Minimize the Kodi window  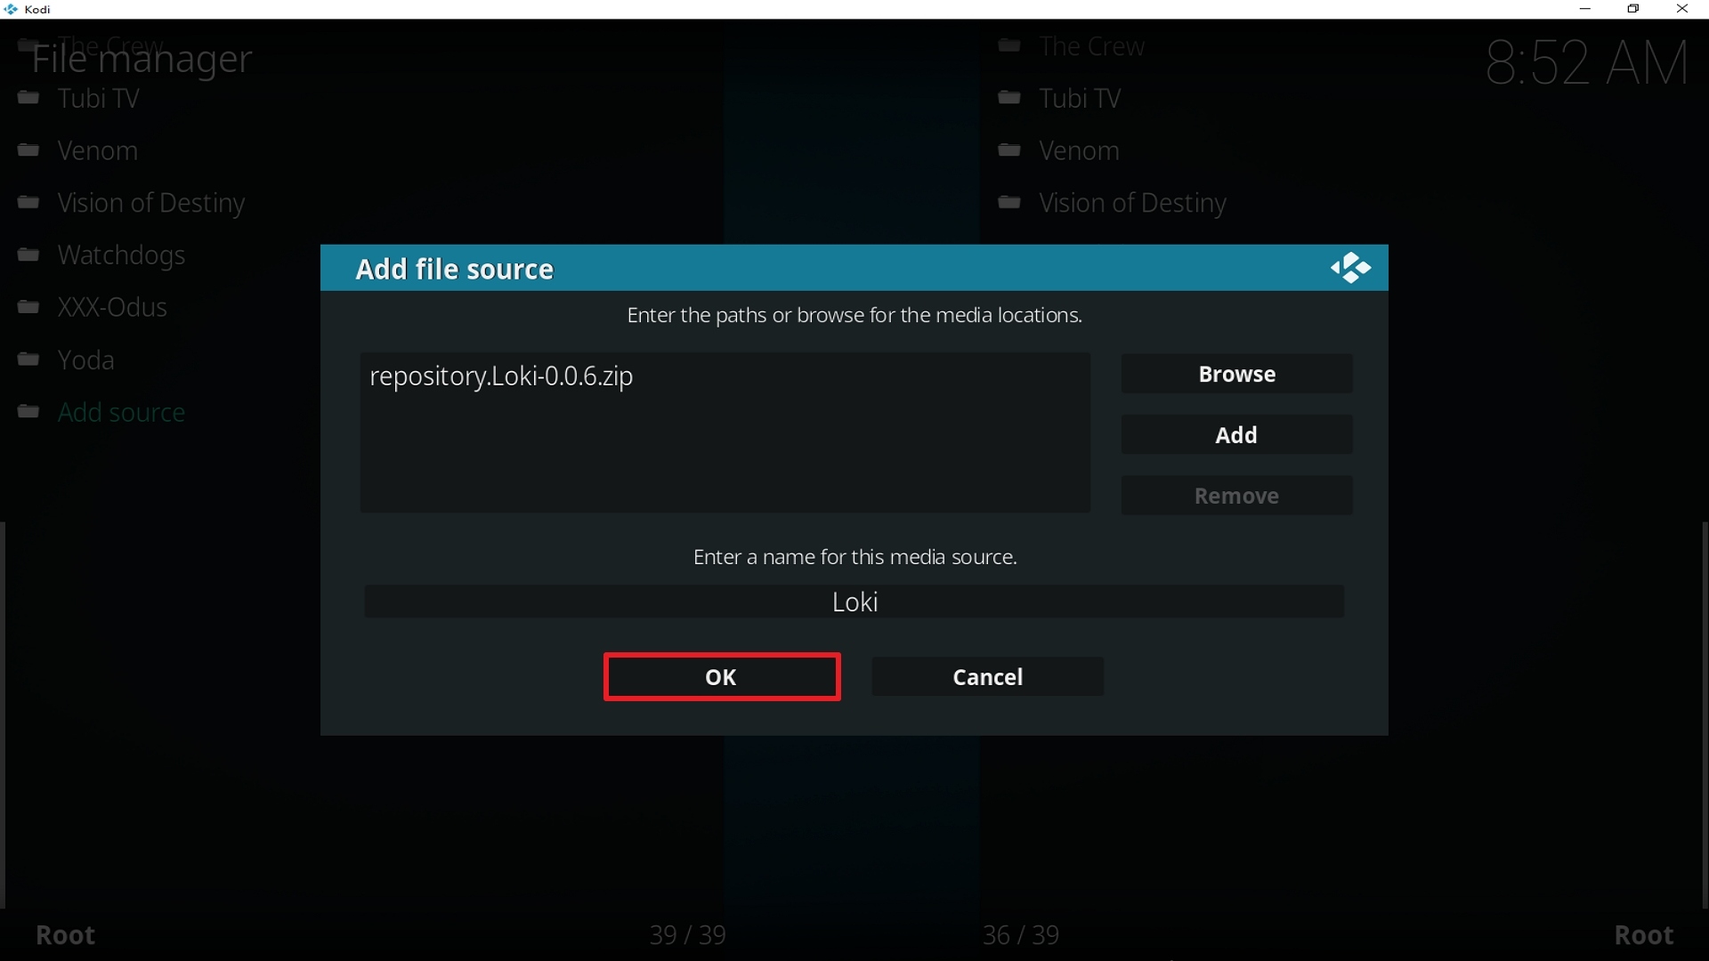[1584, 9]
